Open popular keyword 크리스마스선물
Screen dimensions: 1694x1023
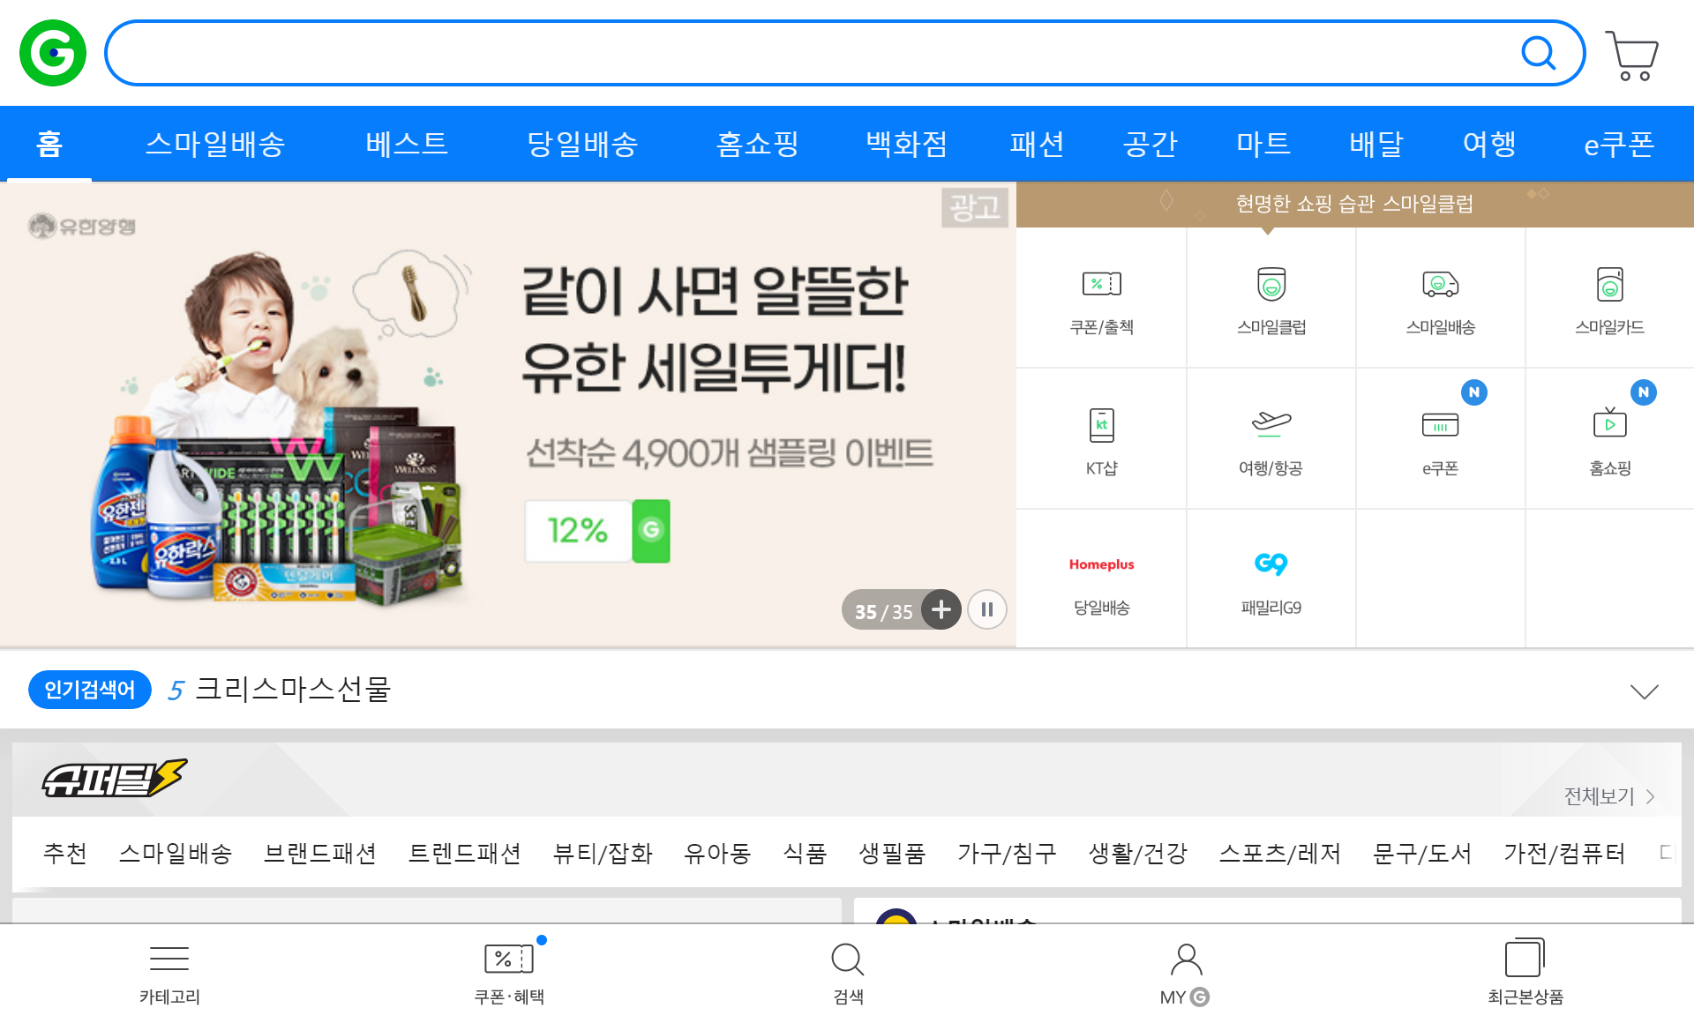[293, 689]
